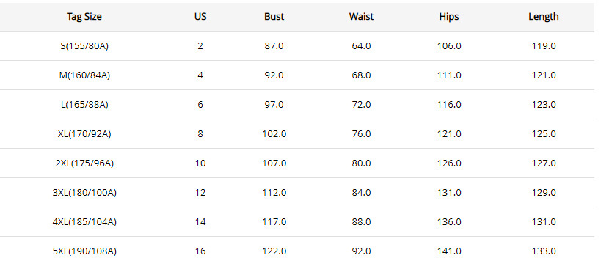
Task: Click the Bust column header
Action: (274, 17)
